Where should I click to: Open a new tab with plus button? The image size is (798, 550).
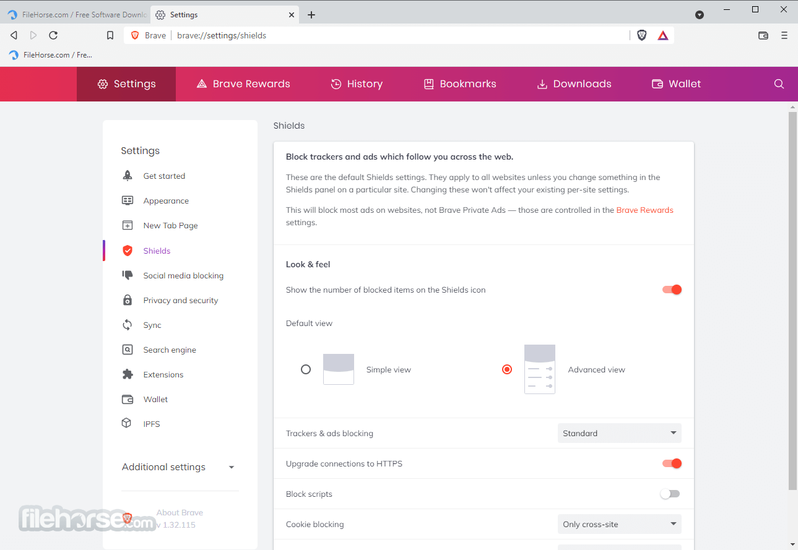(x=311, y=15)
